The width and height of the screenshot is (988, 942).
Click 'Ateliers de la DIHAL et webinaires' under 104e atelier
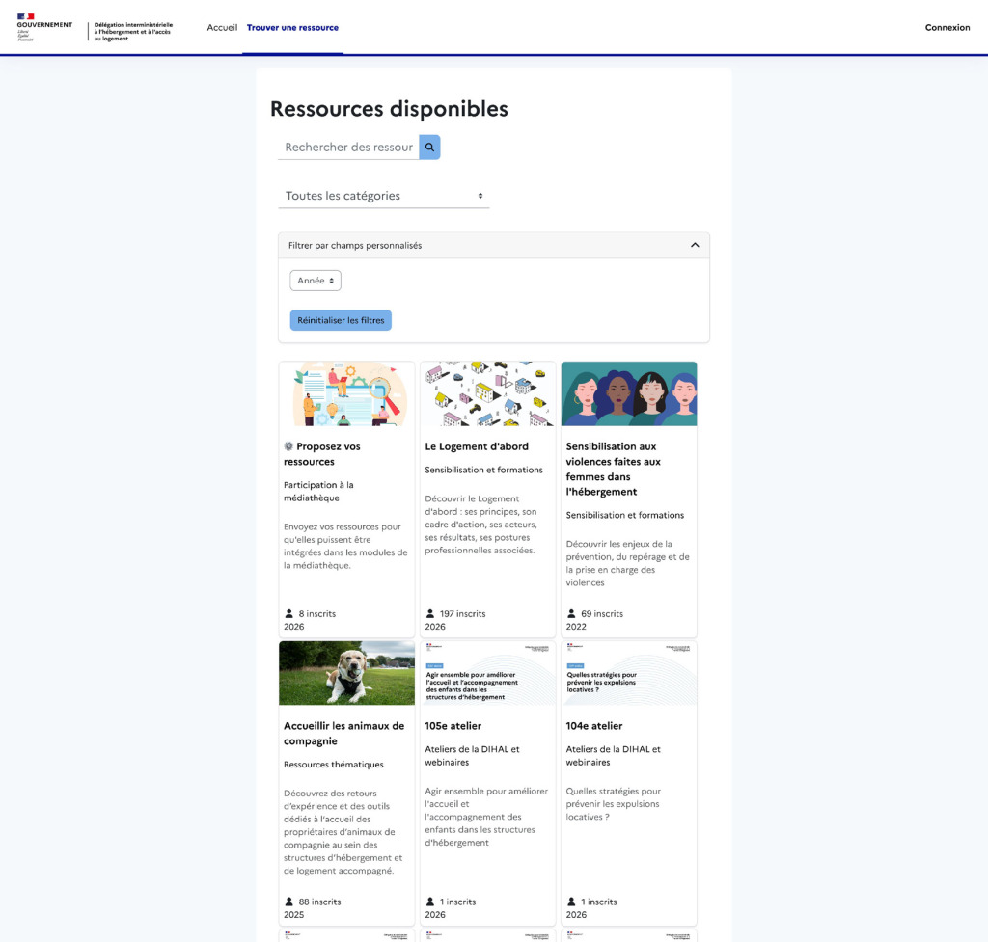click(x=613, y=756)
